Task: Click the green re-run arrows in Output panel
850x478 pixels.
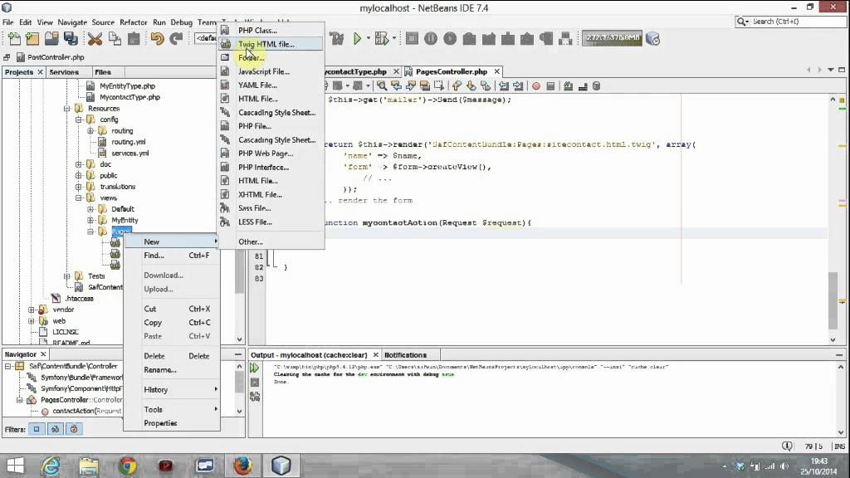Action: coord(254,368)
